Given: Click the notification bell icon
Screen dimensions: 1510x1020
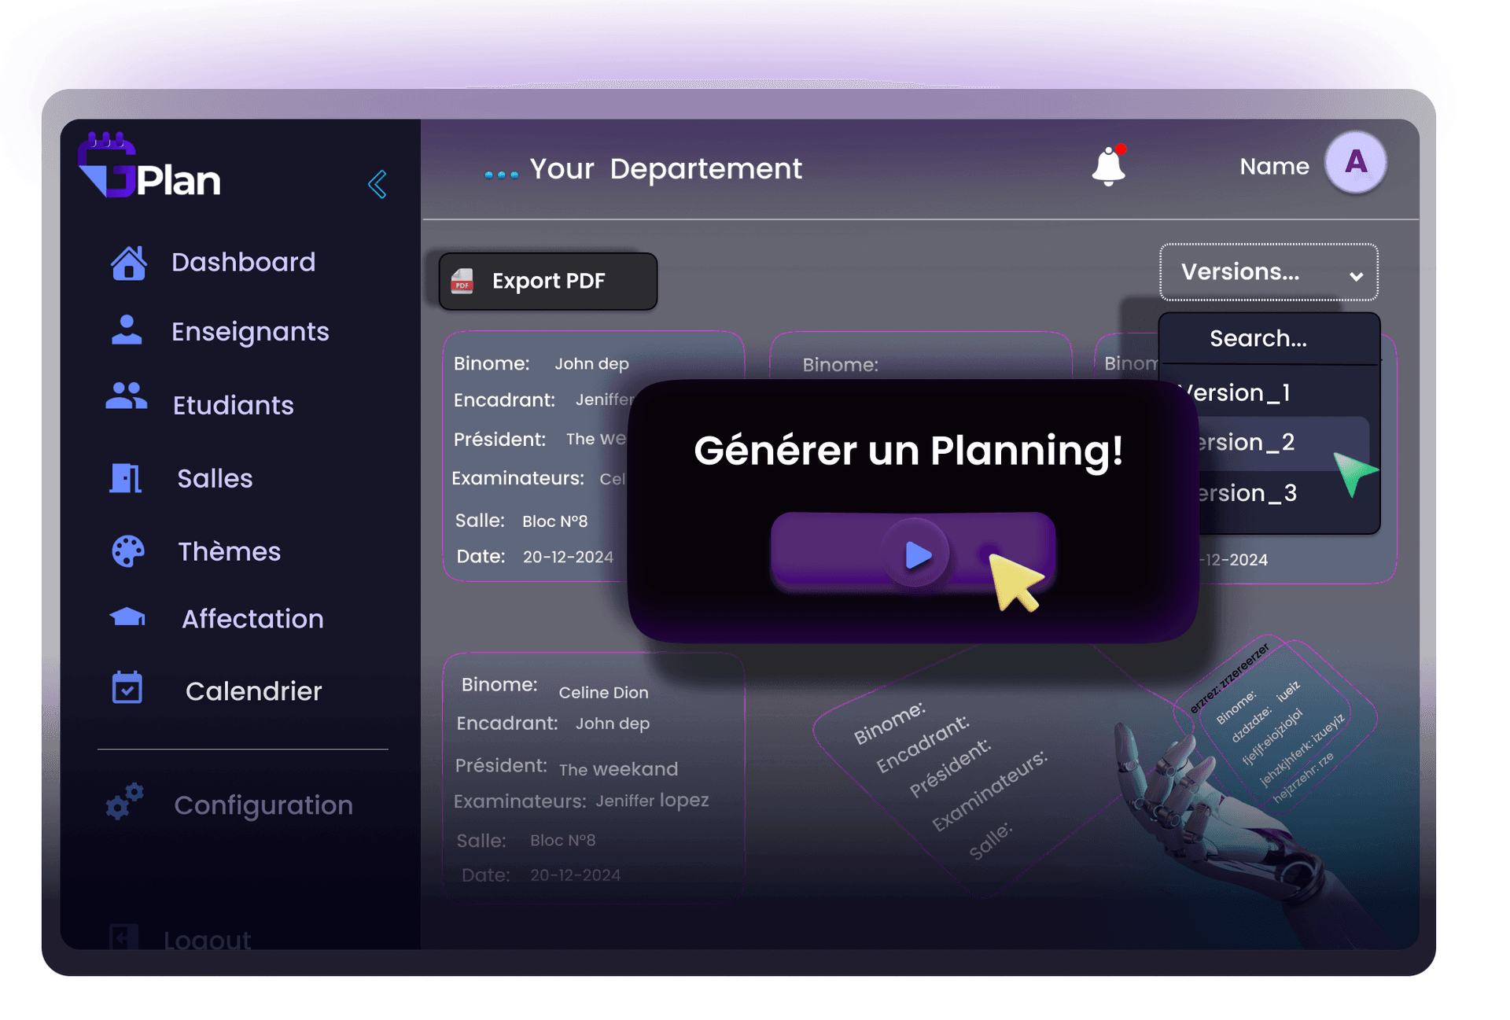Looking at the screenshot, I should click(x=1107, y=165).
